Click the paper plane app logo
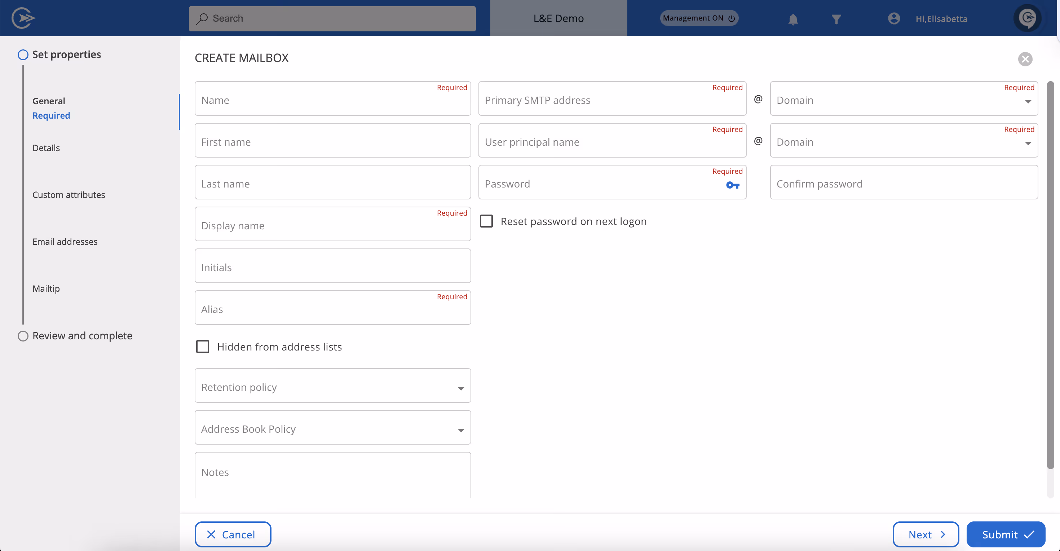Image resolution: width=1060 pixels, height=551 pixels. coord(23,17)
